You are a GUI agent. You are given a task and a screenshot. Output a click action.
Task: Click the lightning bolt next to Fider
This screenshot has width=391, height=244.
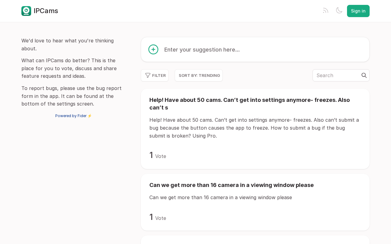click(90, 116)
